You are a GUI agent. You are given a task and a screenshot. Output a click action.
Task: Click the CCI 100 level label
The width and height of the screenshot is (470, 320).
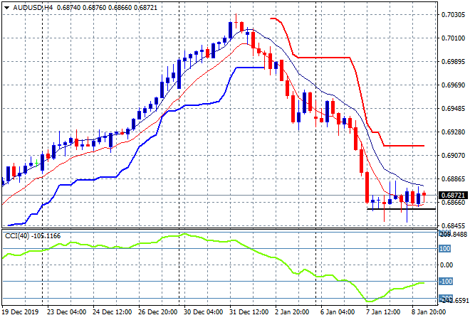[x=445, y=249]
